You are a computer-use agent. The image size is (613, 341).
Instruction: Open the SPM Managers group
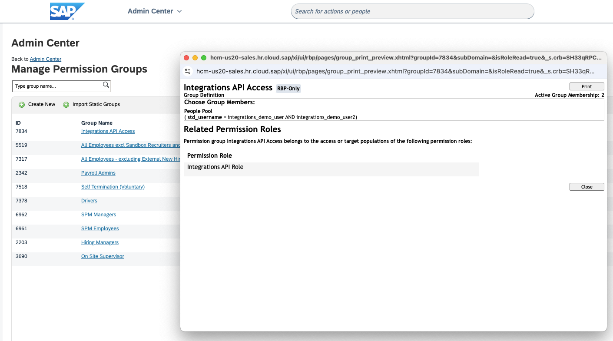tap(99, 215)
